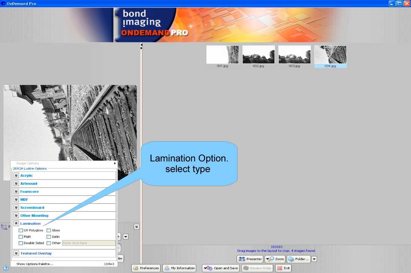
Task: Expand the Other Mounting section
Action: [x=16, y=215]
